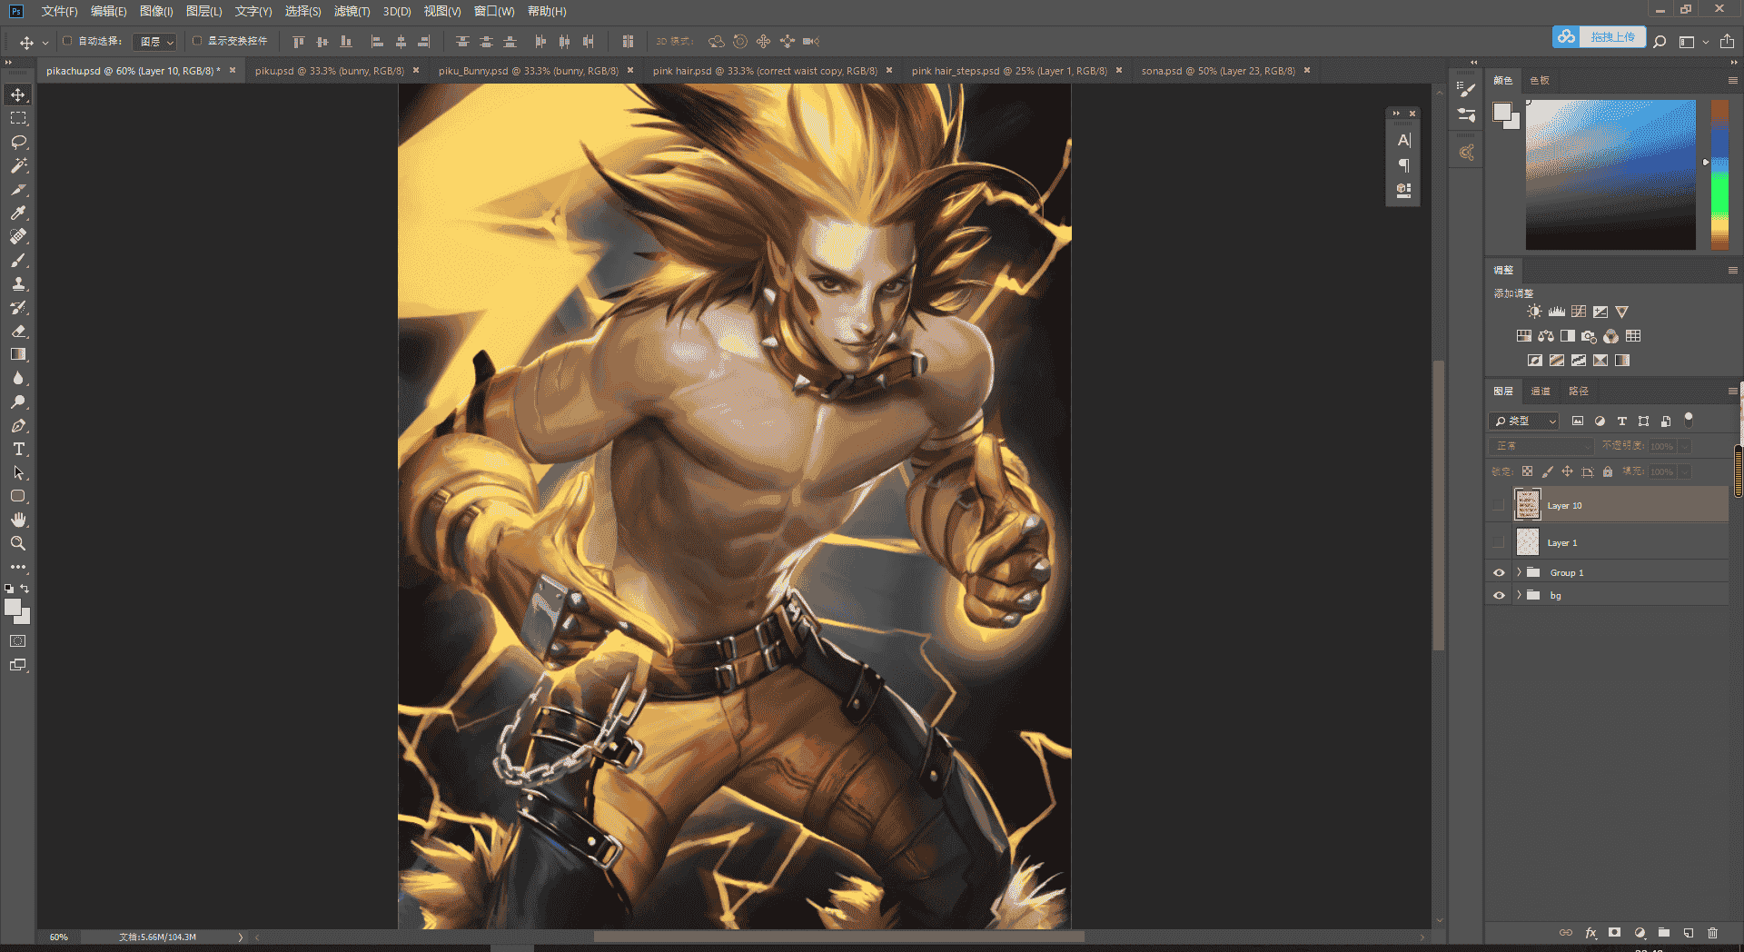Click the foreground color swatch in toolbar
This screenshot has height=952, width=1744.
coord(13,608)
